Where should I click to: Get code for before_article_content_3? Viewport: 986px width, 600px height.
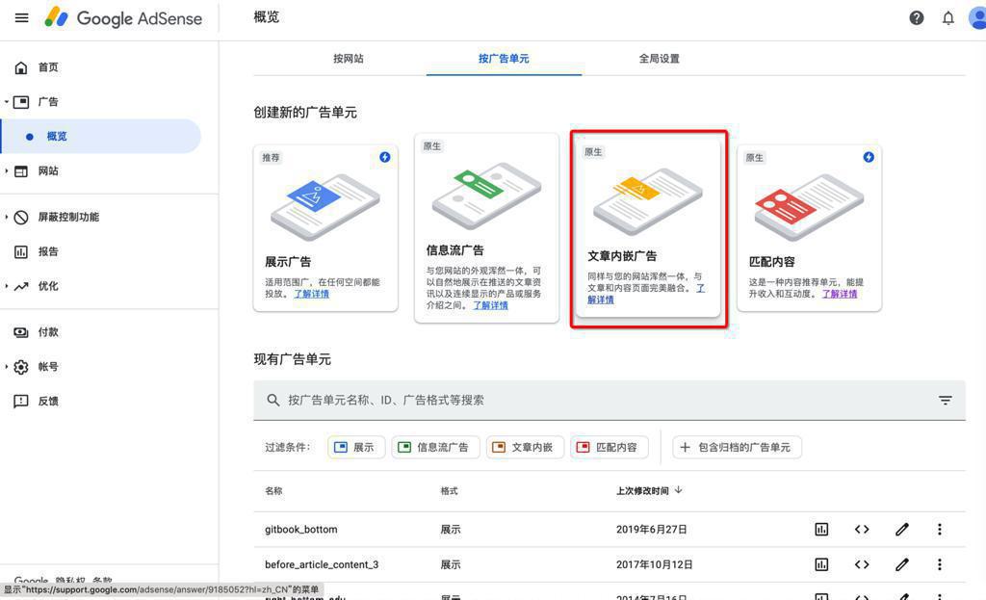[x=862, y=564]
